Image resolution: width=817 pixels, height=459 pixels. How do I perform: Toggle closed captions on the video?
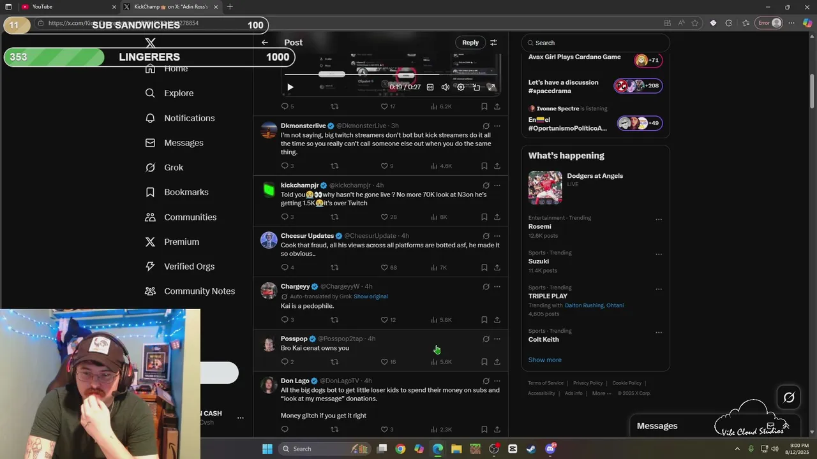tap(430, 87)
